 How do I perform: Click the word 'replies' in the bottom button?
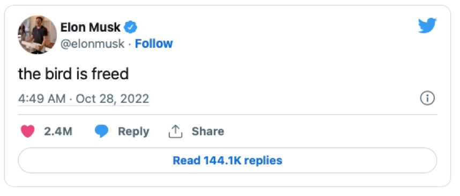click(263, 161)
